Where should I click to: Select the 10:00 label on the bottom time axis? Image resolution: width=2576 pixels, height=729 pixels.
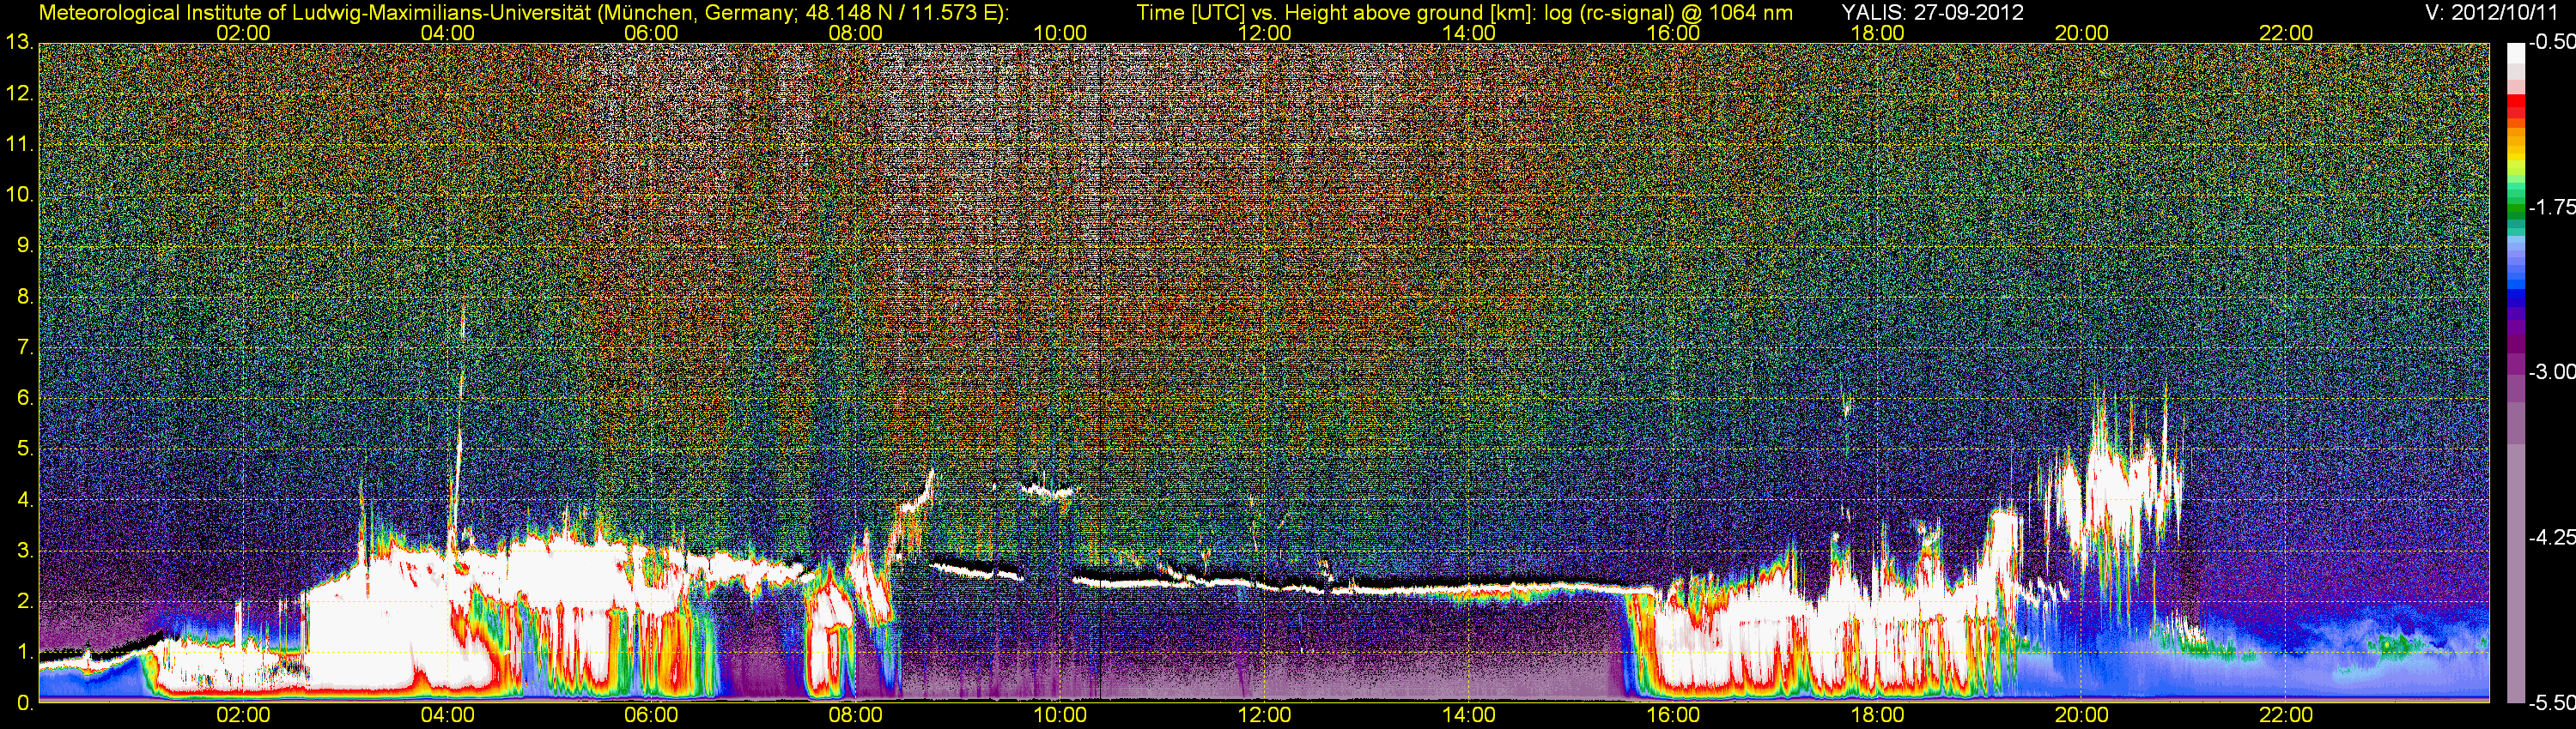coord(1060,715)
